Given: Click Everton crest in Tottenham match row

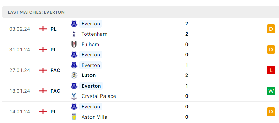Looking at the screenshot, I should click(x=74, y=24).
